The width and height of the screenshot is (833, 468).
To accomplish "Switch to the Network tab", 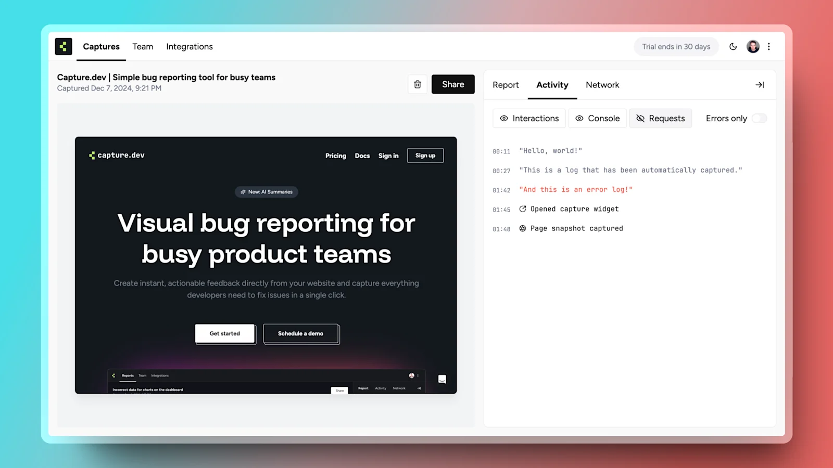I will 602,85.
